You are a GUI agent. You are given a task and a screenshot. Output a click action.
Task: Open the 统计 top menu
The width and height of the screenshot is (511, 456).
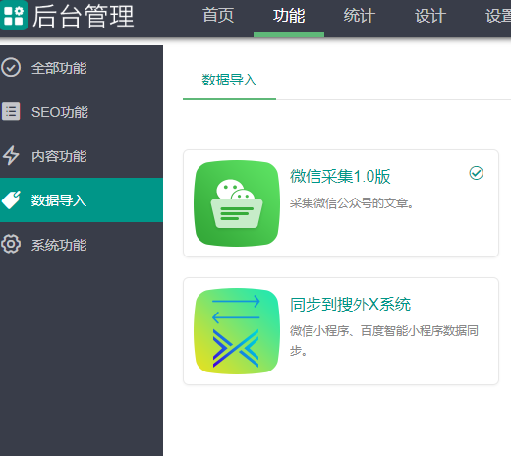tap(360, 16)
